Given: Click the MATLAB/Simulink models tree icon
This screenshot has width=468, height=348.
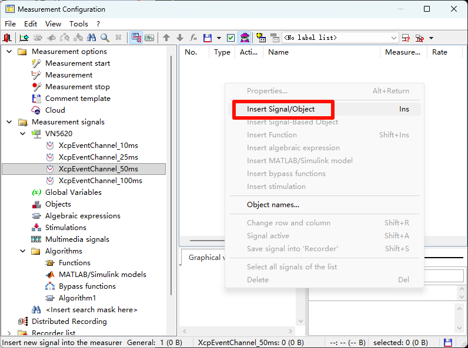Looking at the screenshot, I should (50, 275).
